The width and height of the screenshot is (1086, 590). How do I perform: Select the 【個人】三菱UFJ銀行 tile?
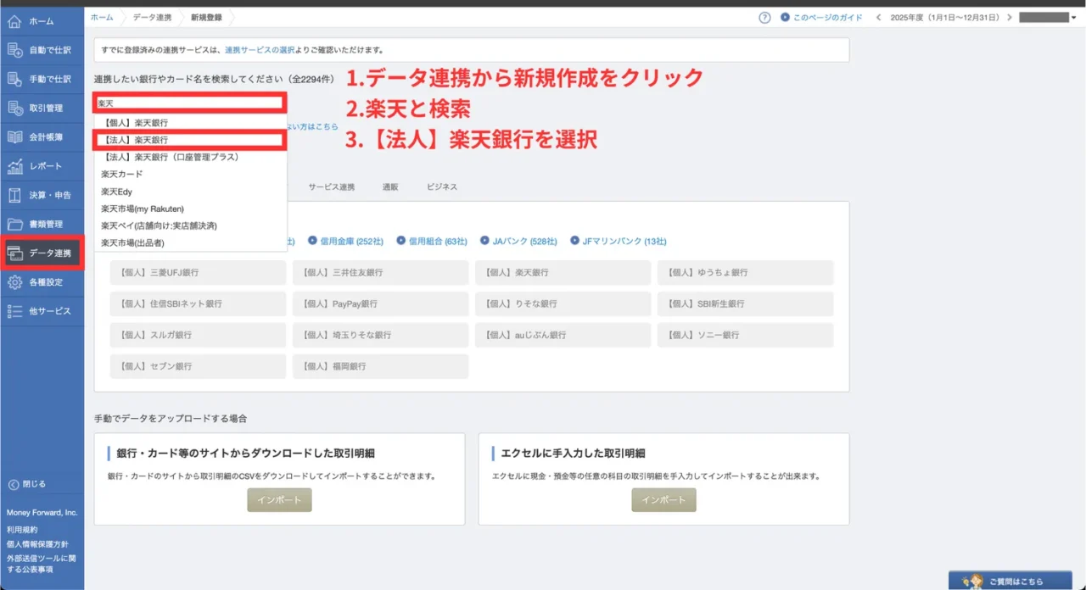(x=198, y=273)
